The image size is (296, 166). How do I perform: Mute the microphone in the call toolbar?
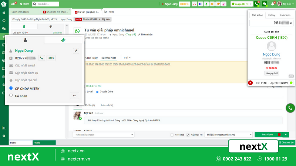[x=206, y=4]
